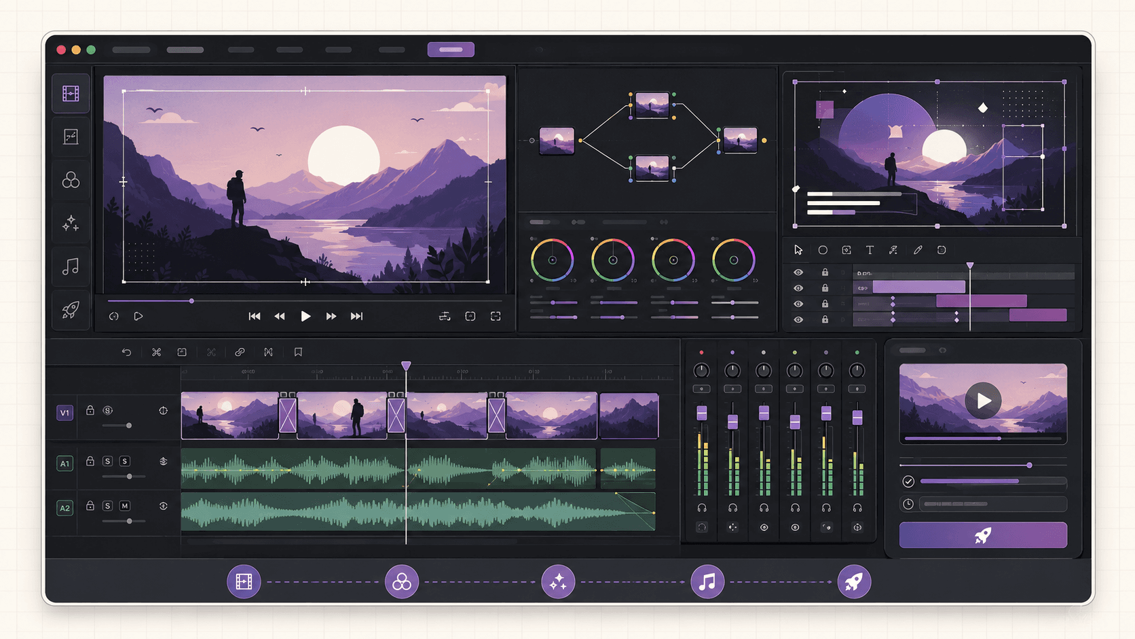Select the output node in the node graph
Viewport: 1135px width, 639px height.
click(x=740, y=141)
